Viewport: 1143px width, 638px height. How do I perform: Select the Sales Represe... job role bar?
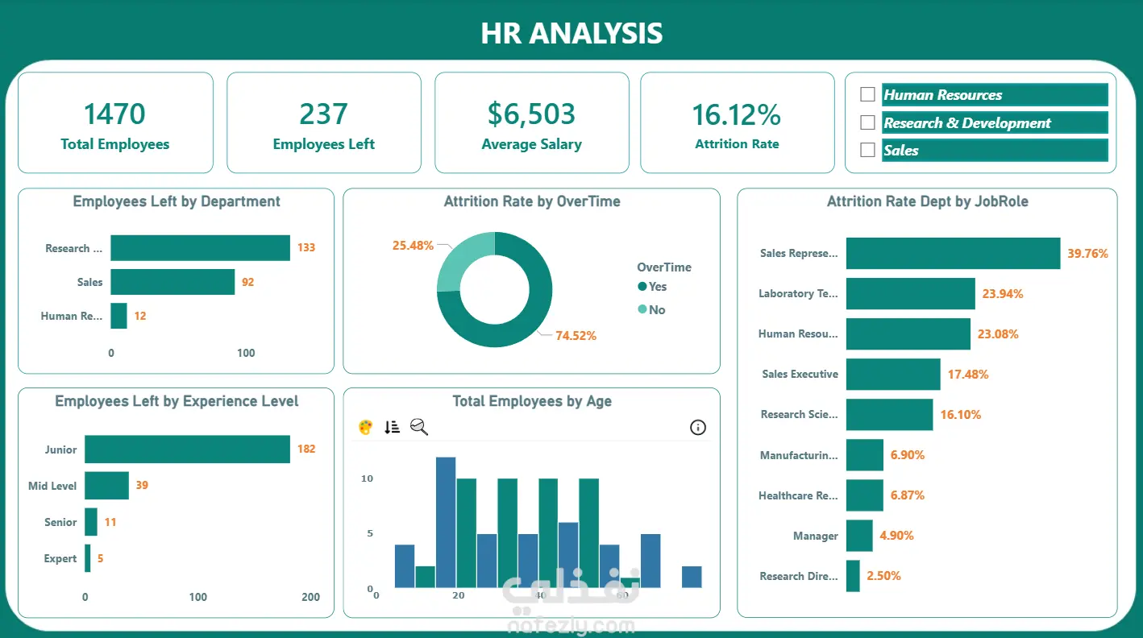(953, 253)
